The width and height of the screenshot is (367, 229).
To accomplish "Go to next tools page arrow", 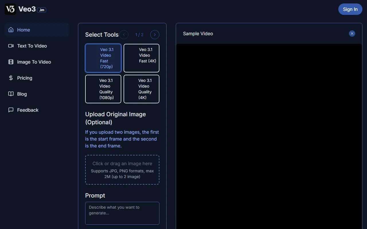I will pyautogui.click(x=155, y=35).
